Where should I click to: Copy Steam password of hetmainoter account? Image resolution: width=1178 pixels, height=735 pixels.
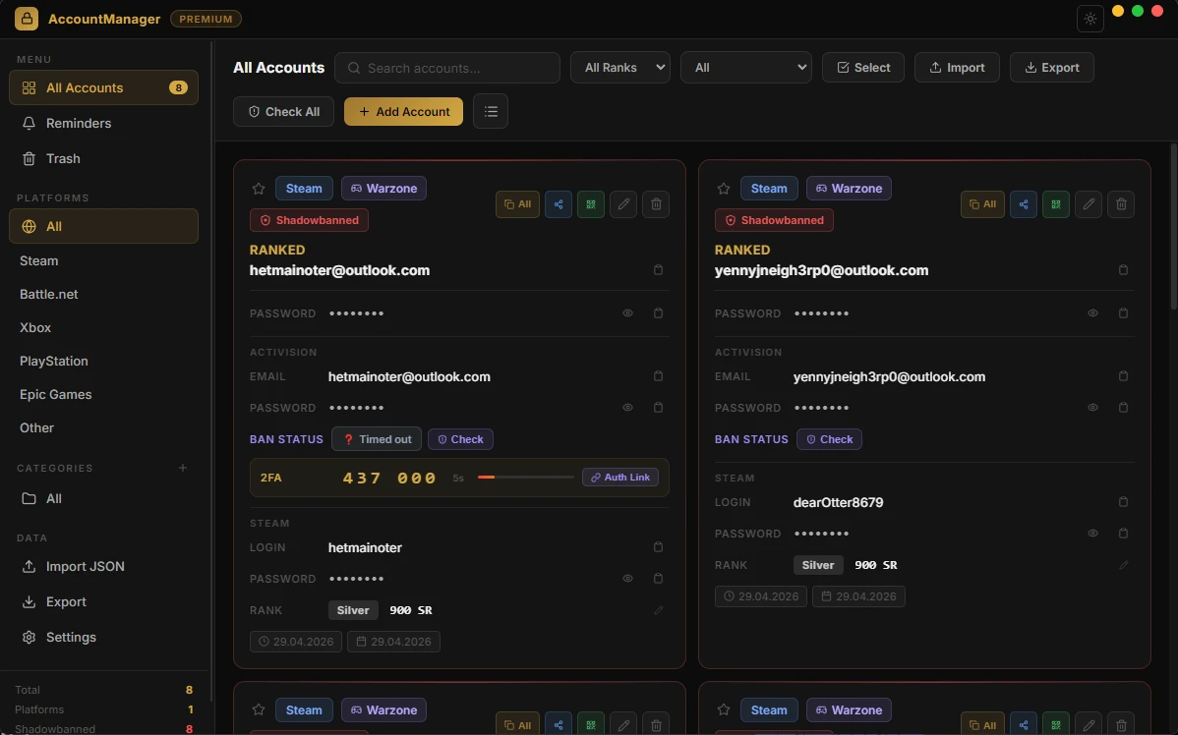coord(658,579)
